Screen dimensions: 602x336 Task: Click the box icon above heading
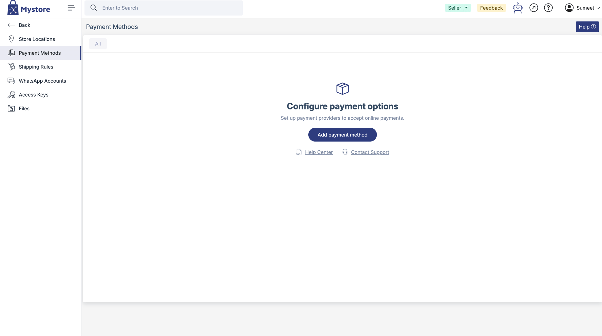(x=342, y=89)
